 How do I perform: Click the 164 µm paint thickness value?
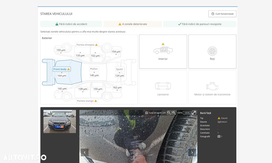(x=61, y=76)
